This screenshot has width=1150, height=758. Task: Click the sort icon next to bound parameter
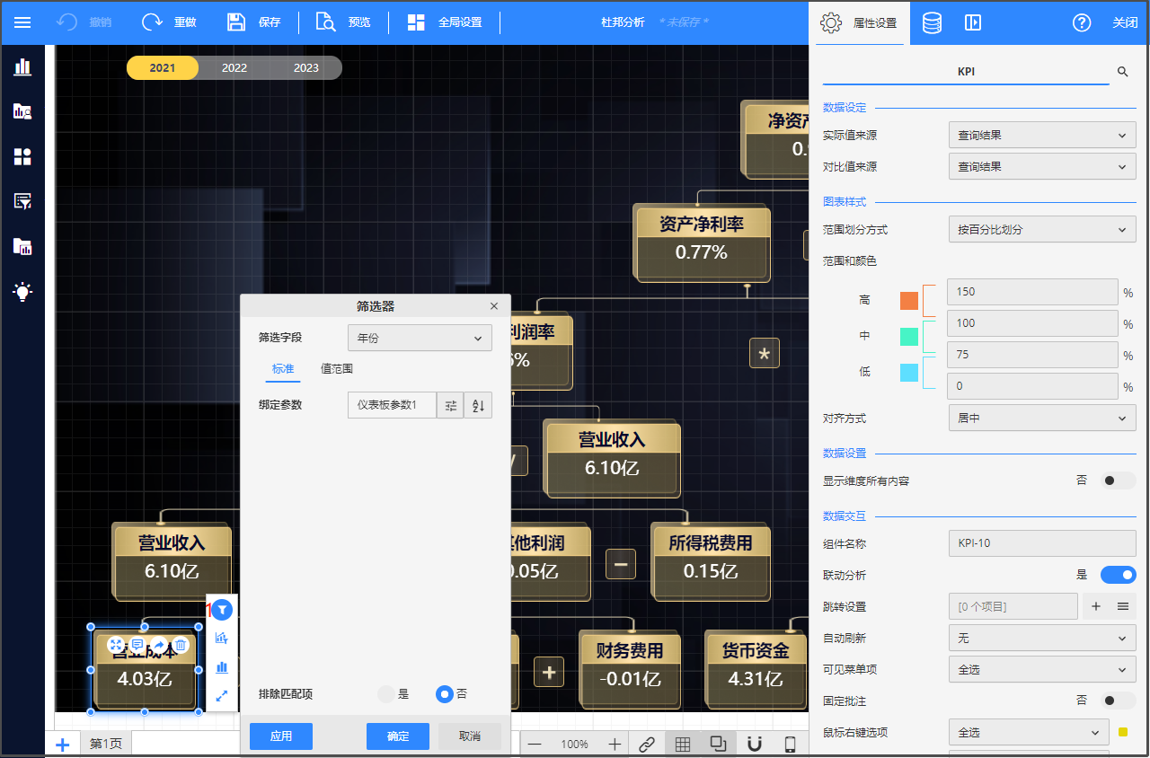pyautogui.click(x=478, y=405)
